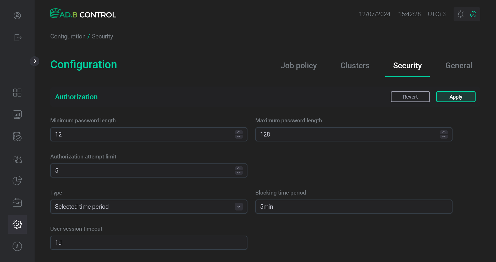Click the logout icon in the sidebar
This screenshot has width=496, height=262.
click(17, 38)
